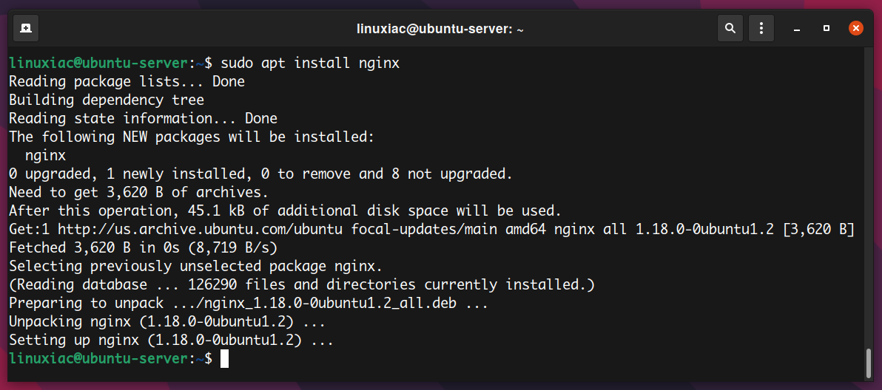
Task: Open a new terminal tab
Action: pyautogui.click(x=25, y=28)
